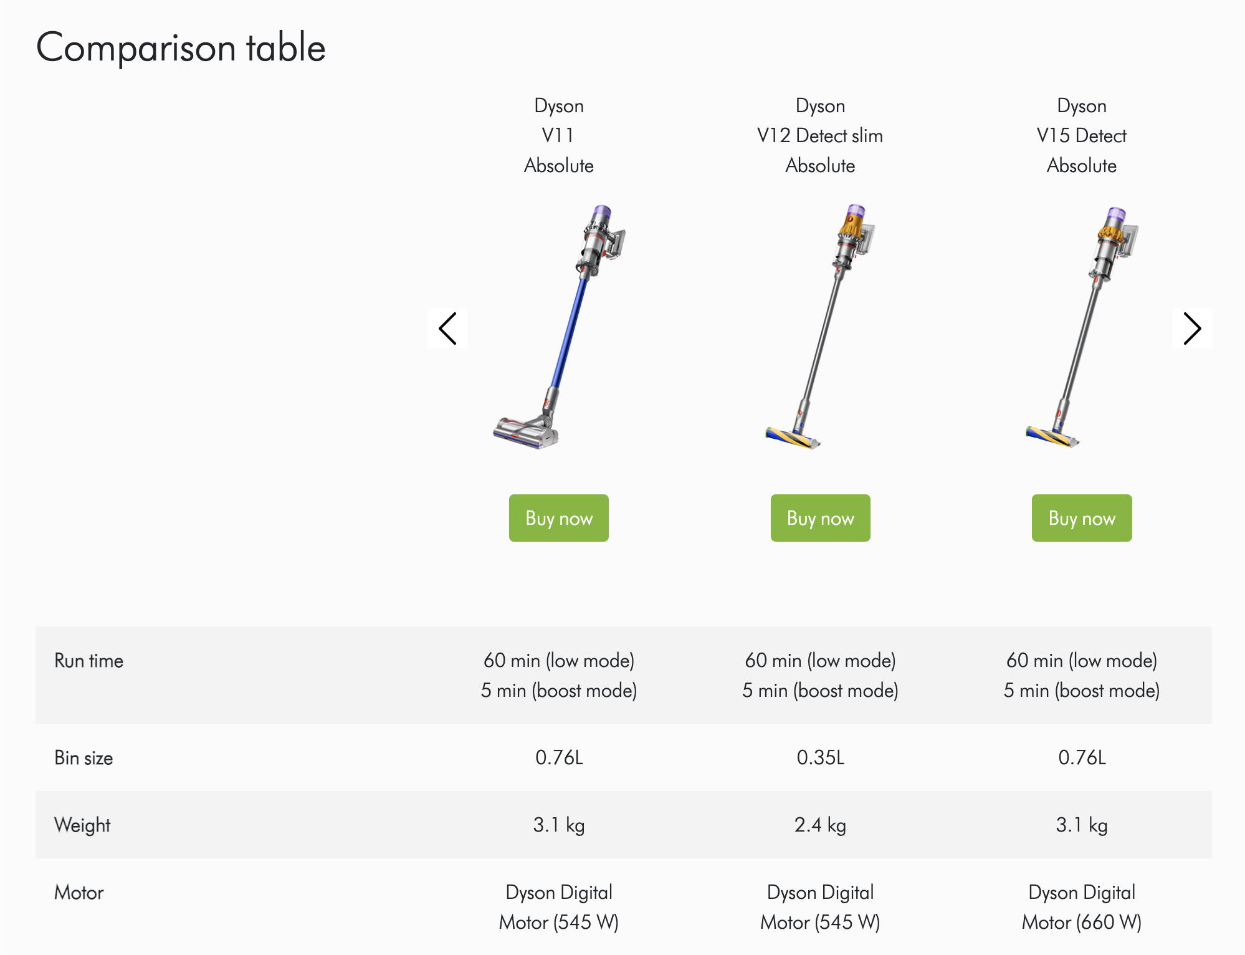
Task: Click the 0.35L bin size value
Action: click(x=820, y=757)
